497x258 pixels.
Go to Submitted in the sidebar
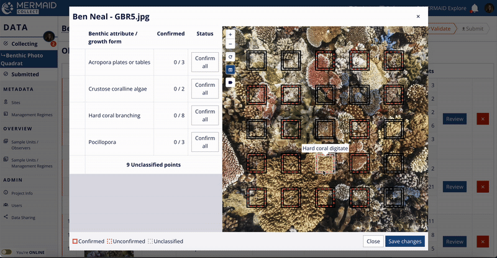click(x=25, y=74)
